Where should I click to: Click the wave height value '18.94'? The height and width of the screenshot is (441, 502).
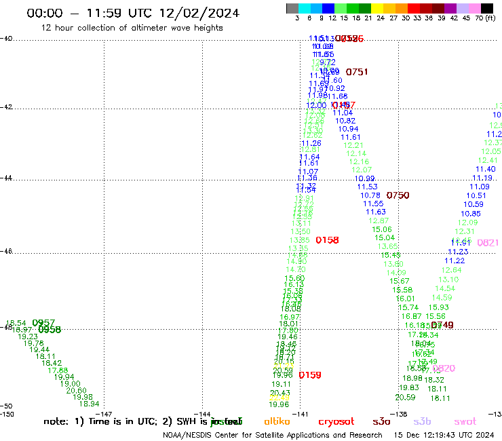[90, 404]
